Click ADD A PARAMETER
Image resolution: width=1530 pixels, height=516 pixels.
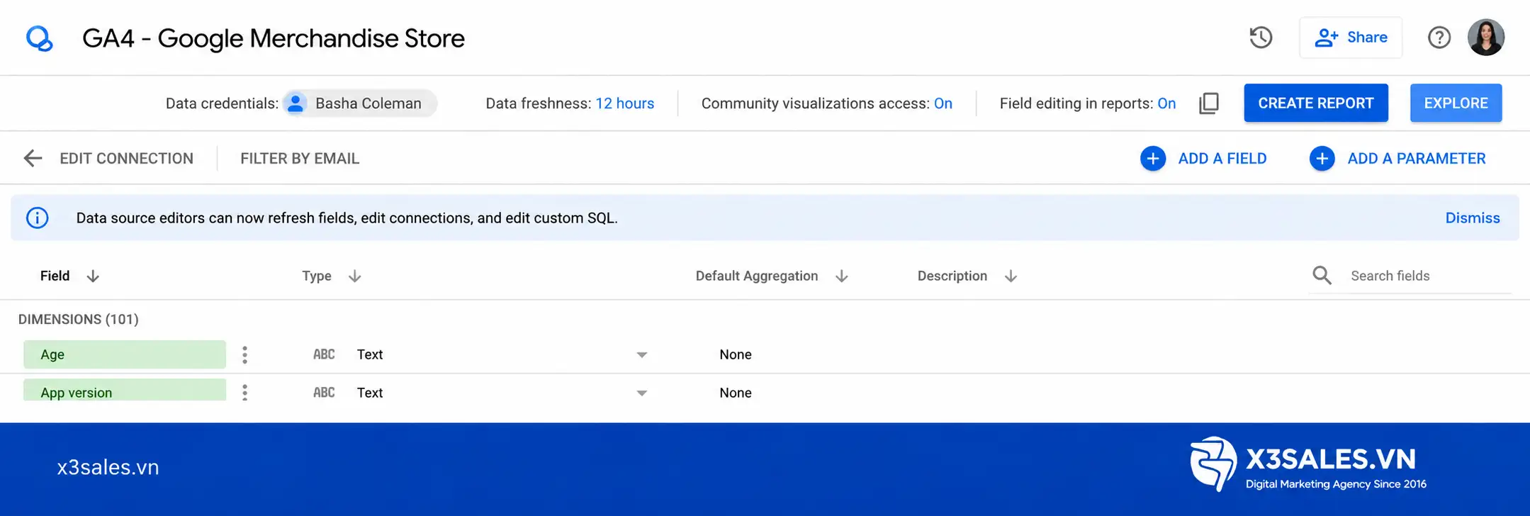(1417, 159)
